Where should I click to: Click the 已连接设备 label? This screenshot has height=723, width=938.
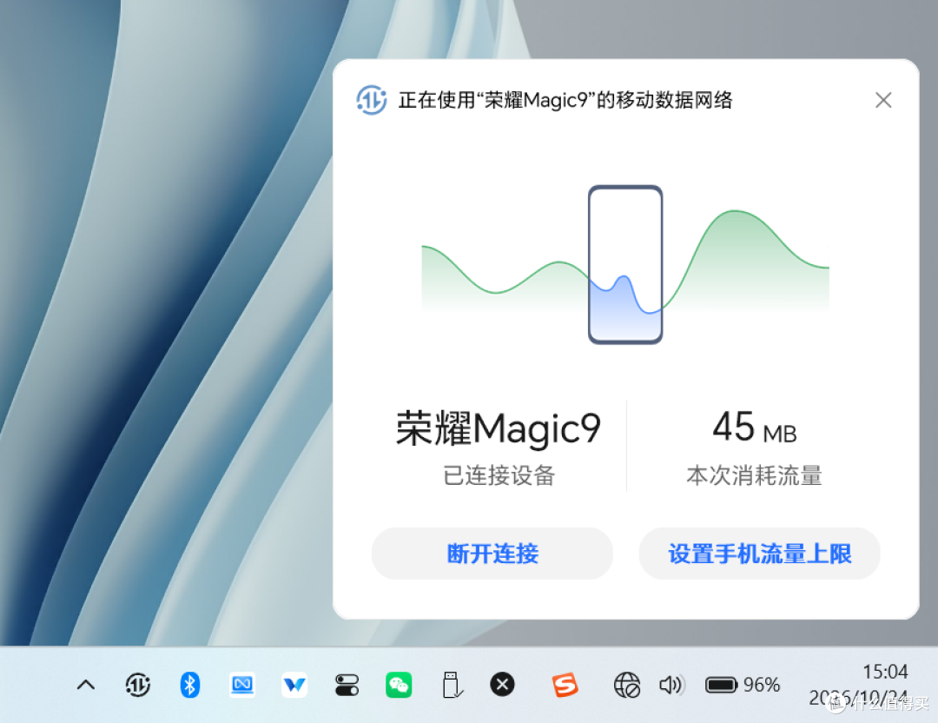pos(499,476)
